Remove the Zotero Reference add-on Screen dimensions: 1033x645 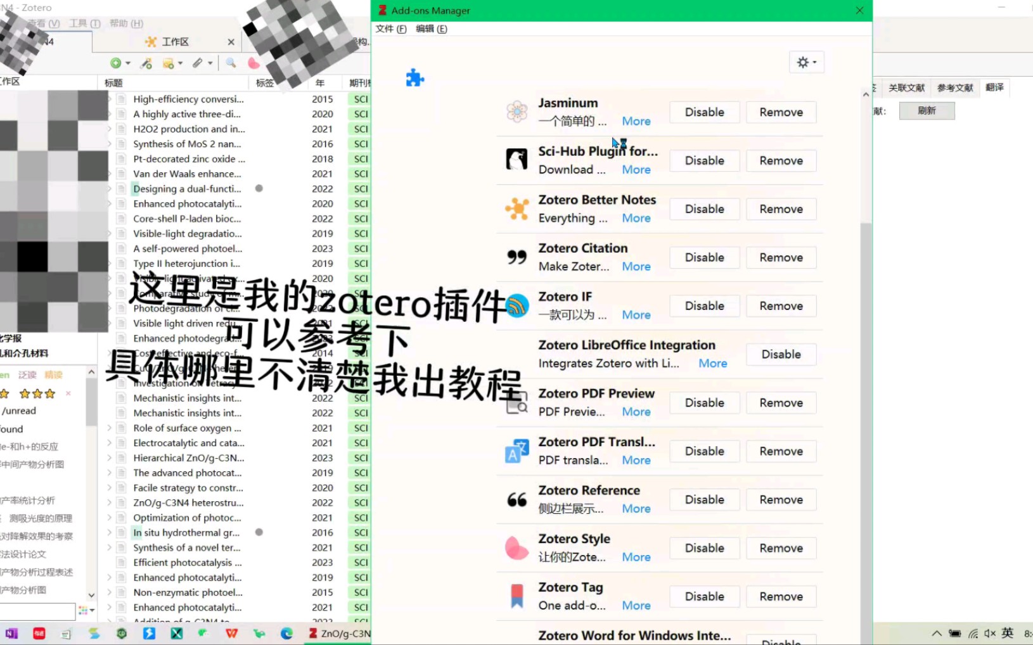click(x=781, y=500)
